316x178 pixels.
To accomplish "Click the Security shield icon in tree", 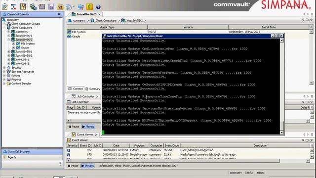I will coord(9,68).
